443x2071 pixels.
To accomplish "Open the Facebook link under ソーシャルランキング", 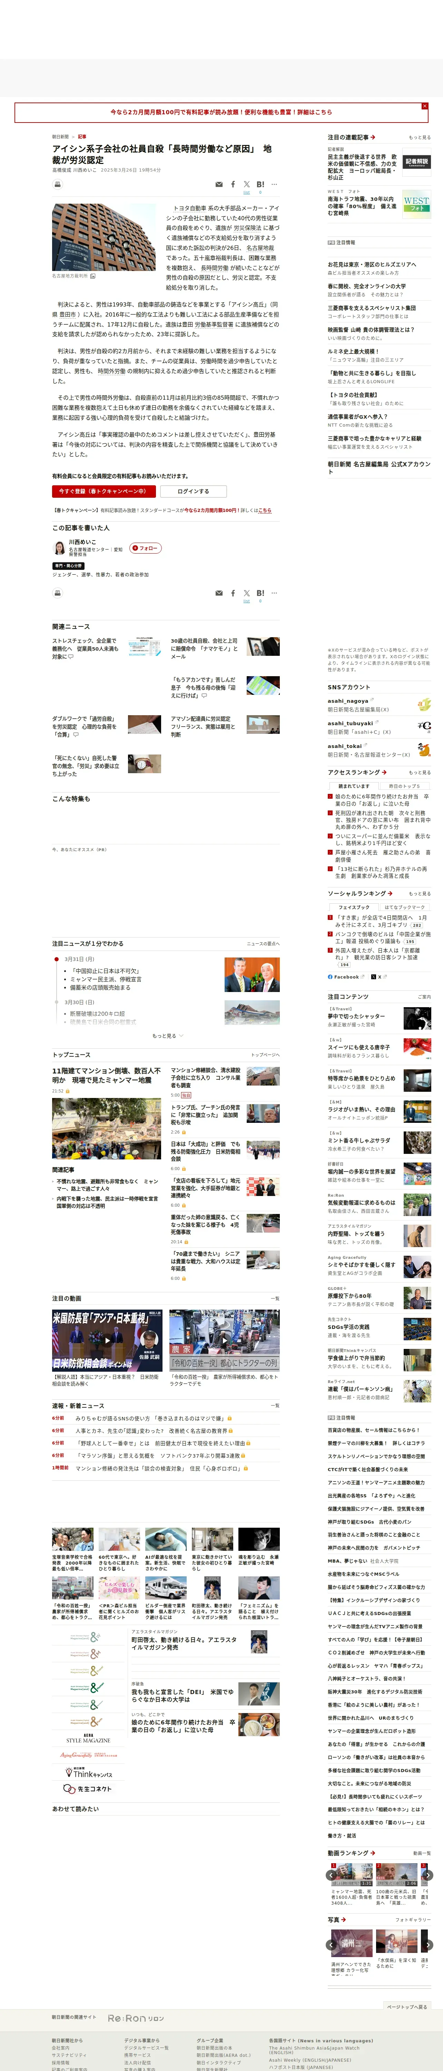I will (x=346, y=977).
